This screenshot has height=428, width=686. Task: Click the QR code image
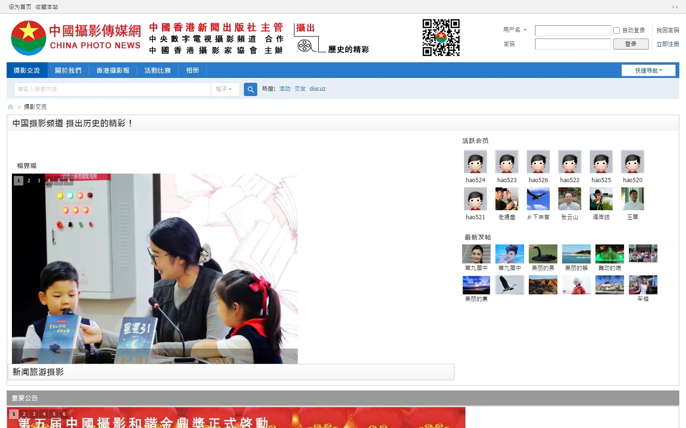tap(441, 38)
